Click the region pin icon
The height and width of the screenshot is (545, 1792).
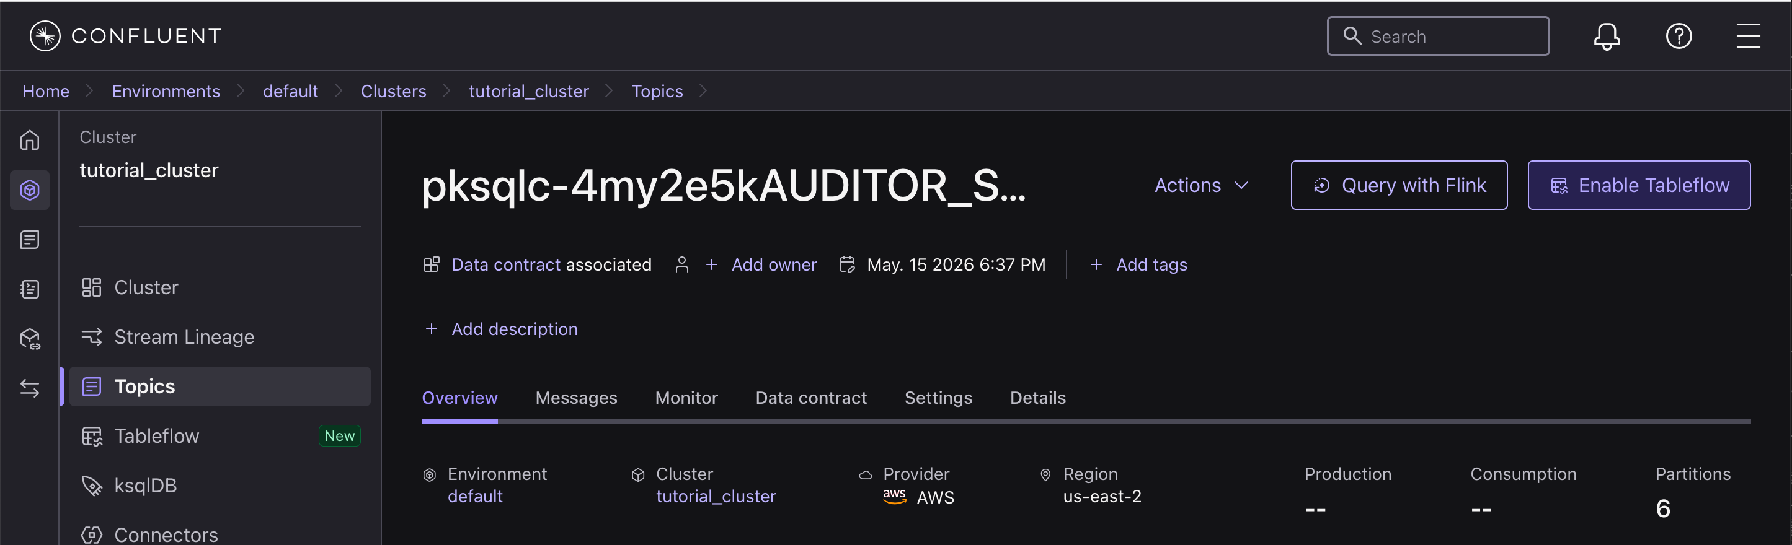1045,475
